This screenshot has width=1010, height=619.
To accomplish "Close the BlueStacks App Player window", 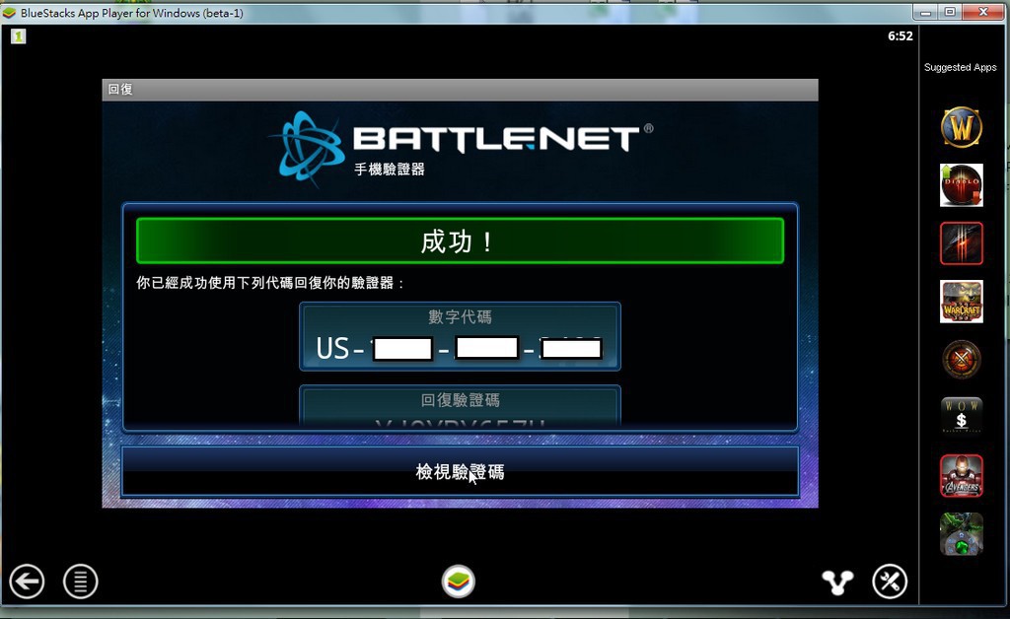I will click(x=983, y=12).
